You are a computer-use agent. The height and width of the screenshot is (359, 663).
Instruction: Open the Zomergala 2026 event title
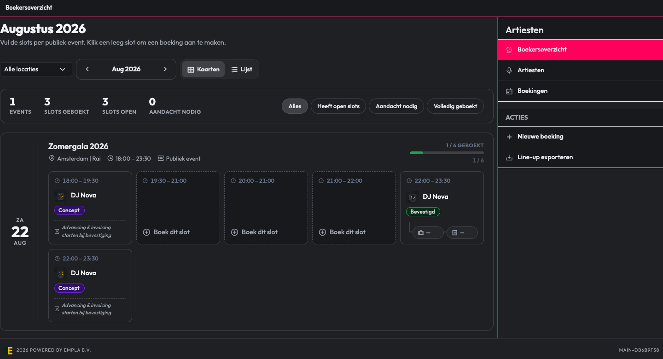(x=78, y=146)
